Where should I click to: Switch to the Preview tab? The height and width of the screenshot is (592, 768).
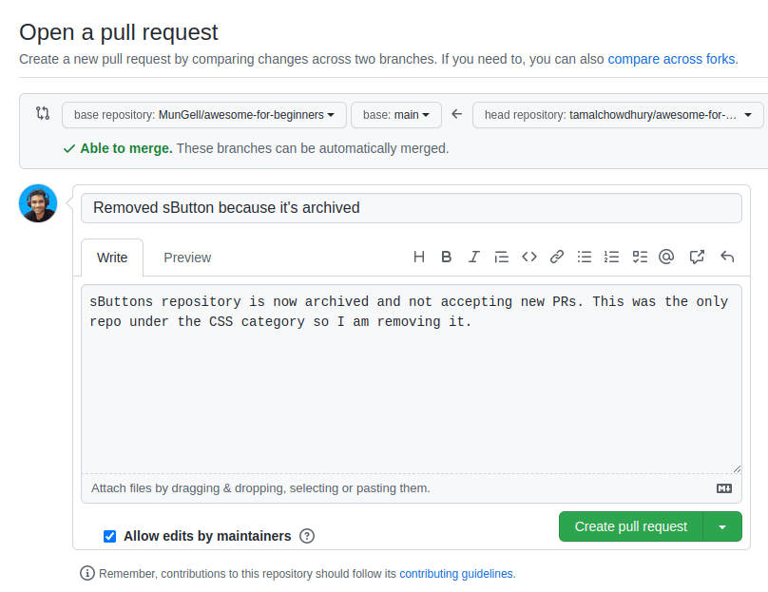187,258
